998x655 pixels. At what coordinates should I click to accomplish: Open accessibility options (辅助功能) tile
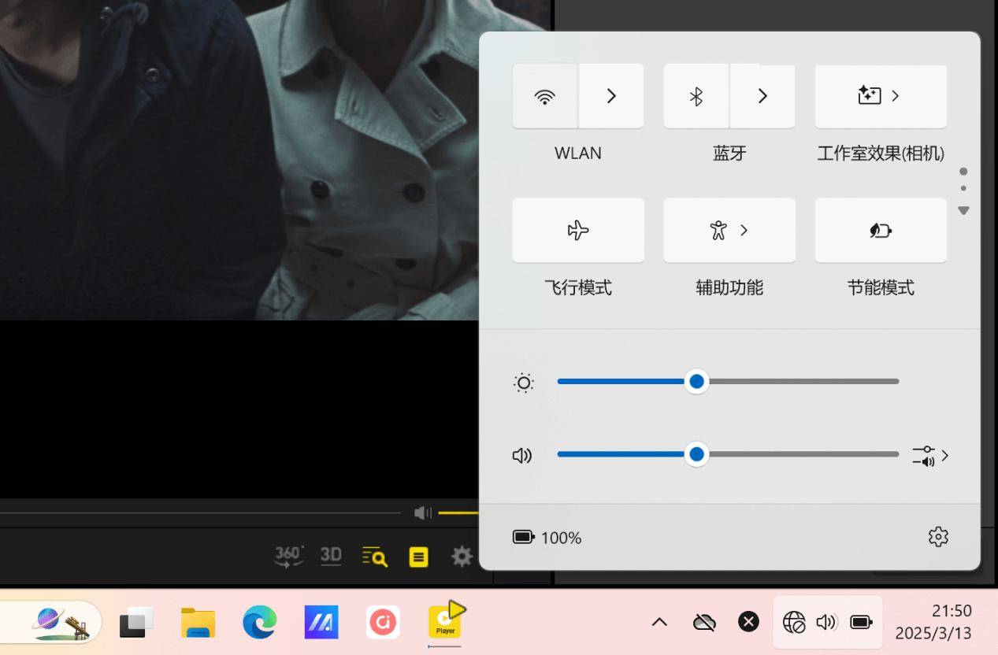pyautogui.click(x=729, y=230)
